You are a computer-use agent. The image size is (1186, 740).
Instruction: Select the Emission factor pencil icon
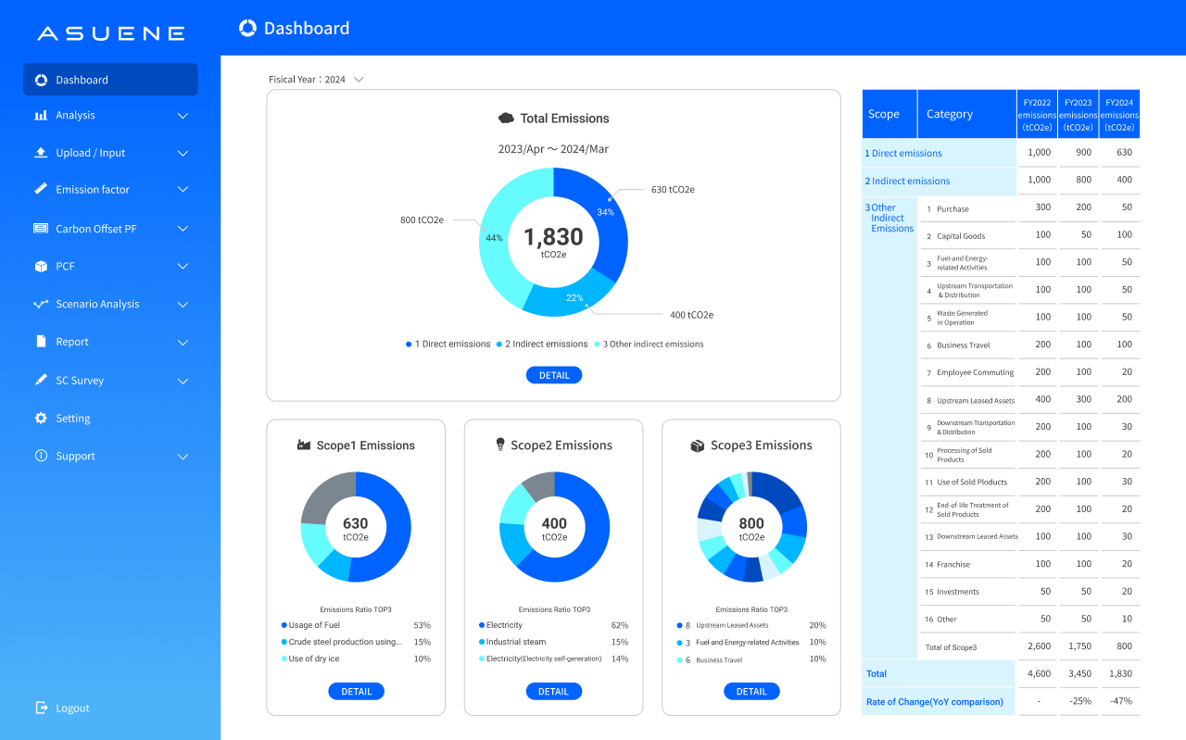pyautogui.click(x=39, y=189)
